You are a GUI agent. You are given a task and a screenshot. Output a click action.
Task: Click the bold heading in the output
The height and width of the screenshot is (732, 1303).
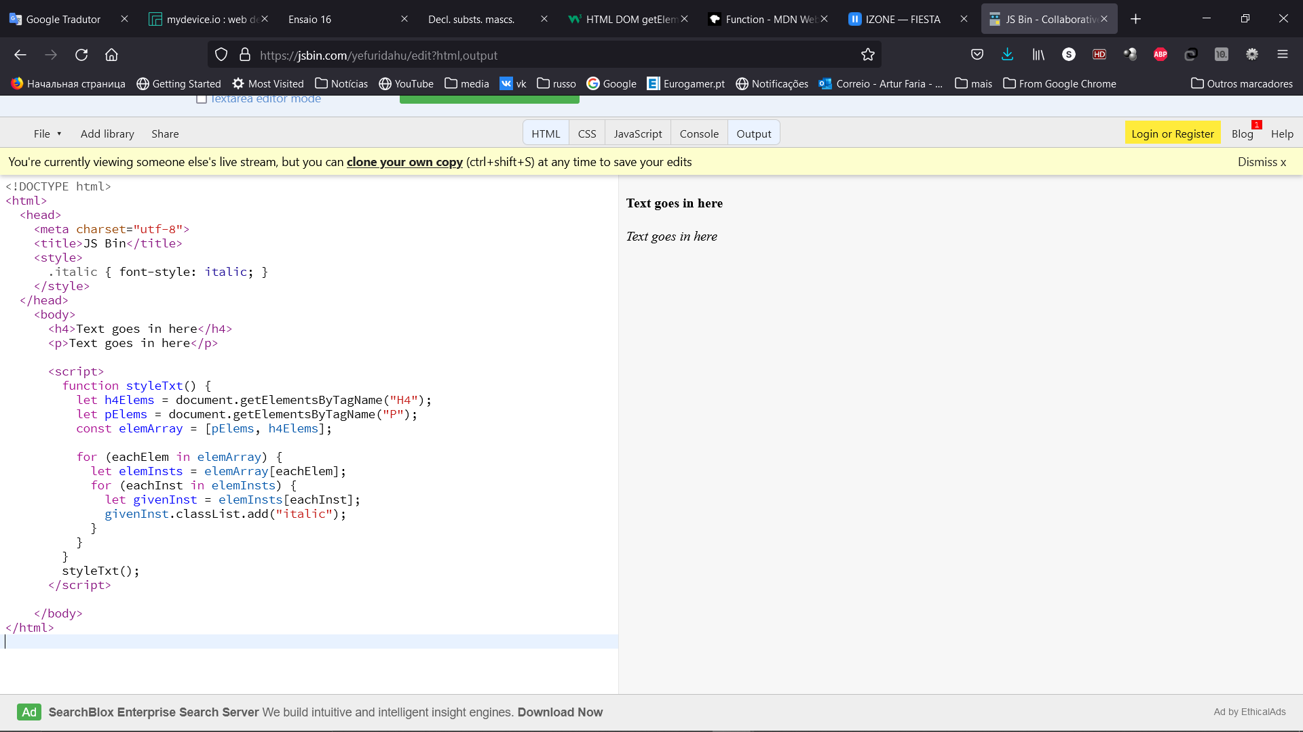pos(674,203)
